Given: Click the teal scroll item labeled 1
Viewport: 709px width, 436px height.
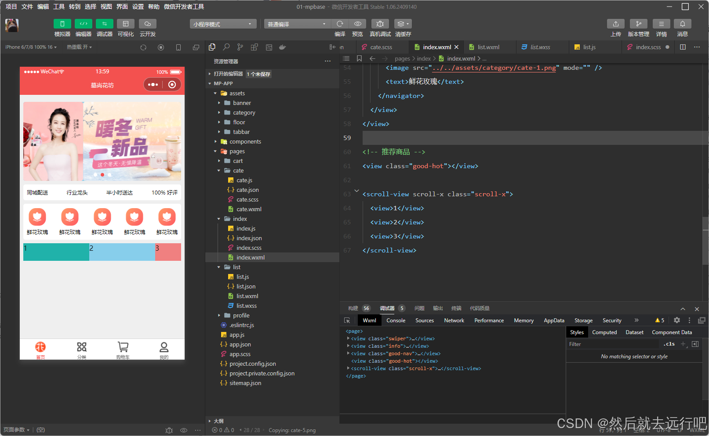Looking at the screenshot, I should coord(56,252).
